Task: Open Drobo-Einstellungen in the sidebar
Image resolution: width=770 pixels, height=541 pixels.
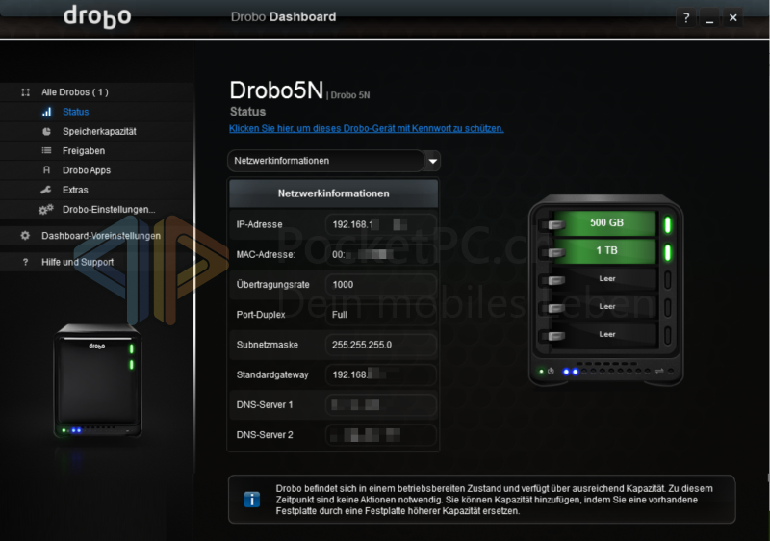Action: click(109, 210)
